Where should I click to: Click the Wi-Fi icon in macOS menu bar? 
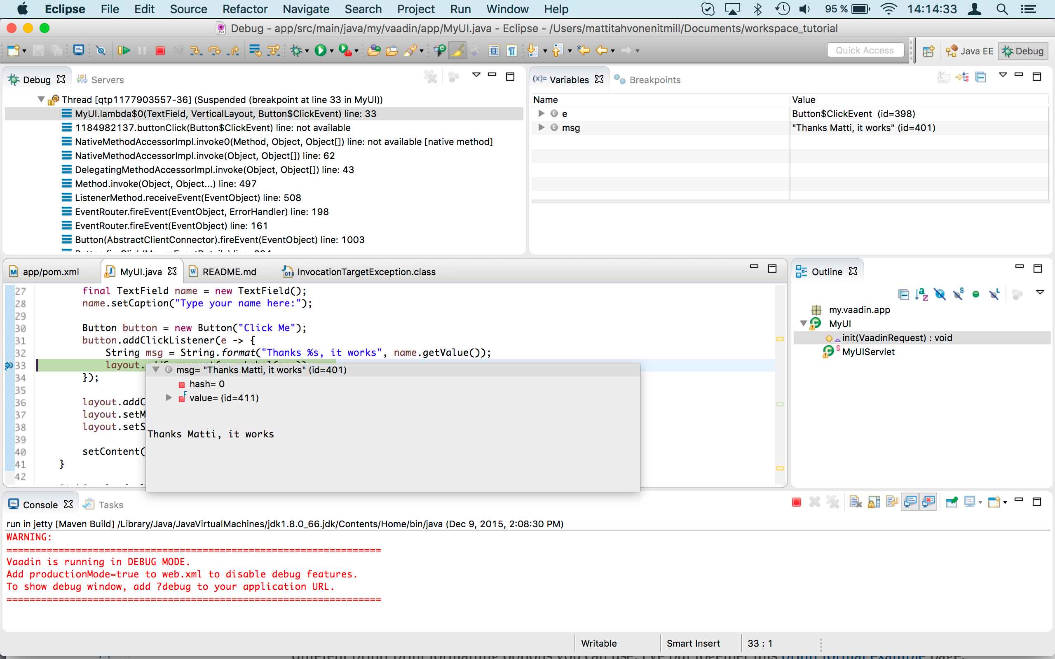(888, 9)
